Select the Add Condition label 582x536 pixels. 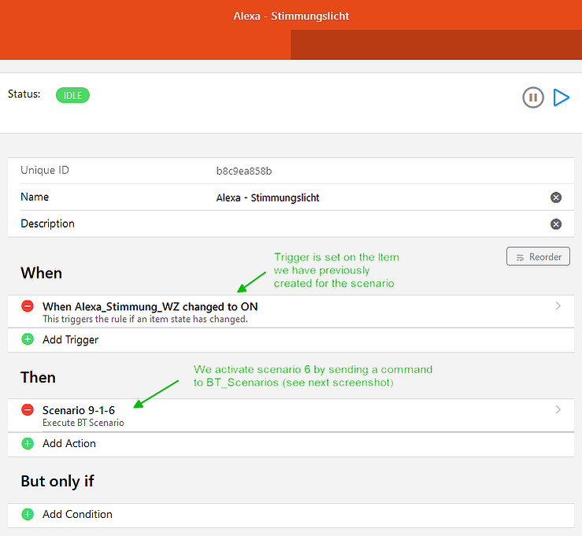pos(77,514)
